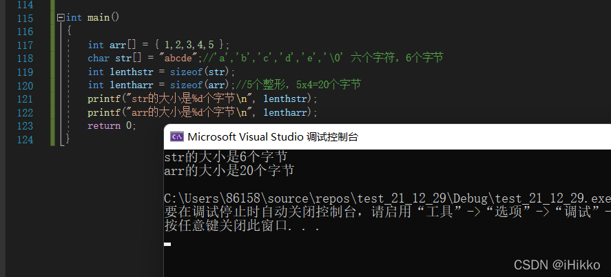Viewport: 611px width, 277px height.
Task: Click the green comment on line 118
Action: coord(321,58)
